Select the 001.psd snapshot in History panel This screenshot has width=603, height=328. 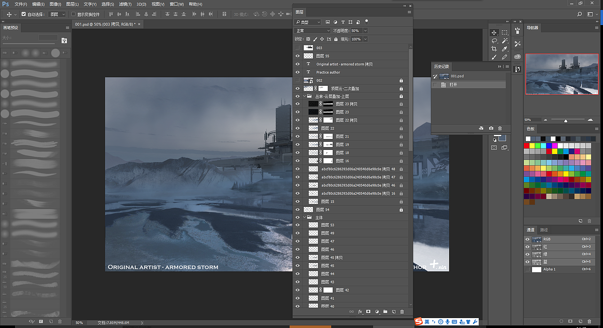click(469, 76)
